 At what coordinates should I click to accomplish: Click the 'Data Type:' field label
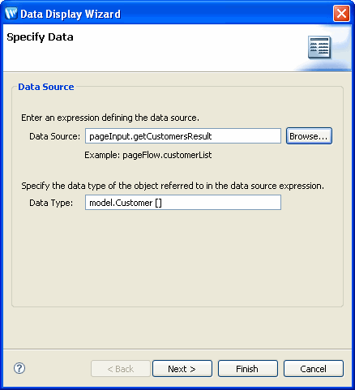(51, 203)
